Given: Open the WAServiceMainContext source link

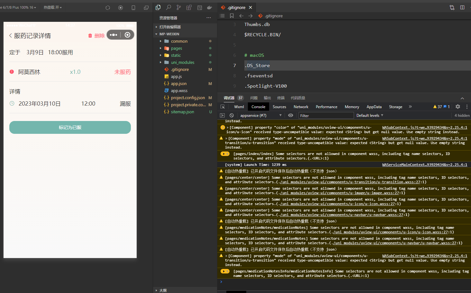Looking at the screenshot, I should click(x=425, y=165).
